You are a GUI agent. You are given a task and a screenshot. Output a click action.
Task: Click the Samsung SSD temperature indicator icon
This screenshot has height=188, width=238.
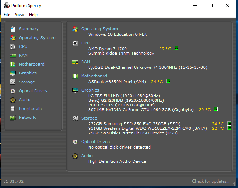(229, 123)
